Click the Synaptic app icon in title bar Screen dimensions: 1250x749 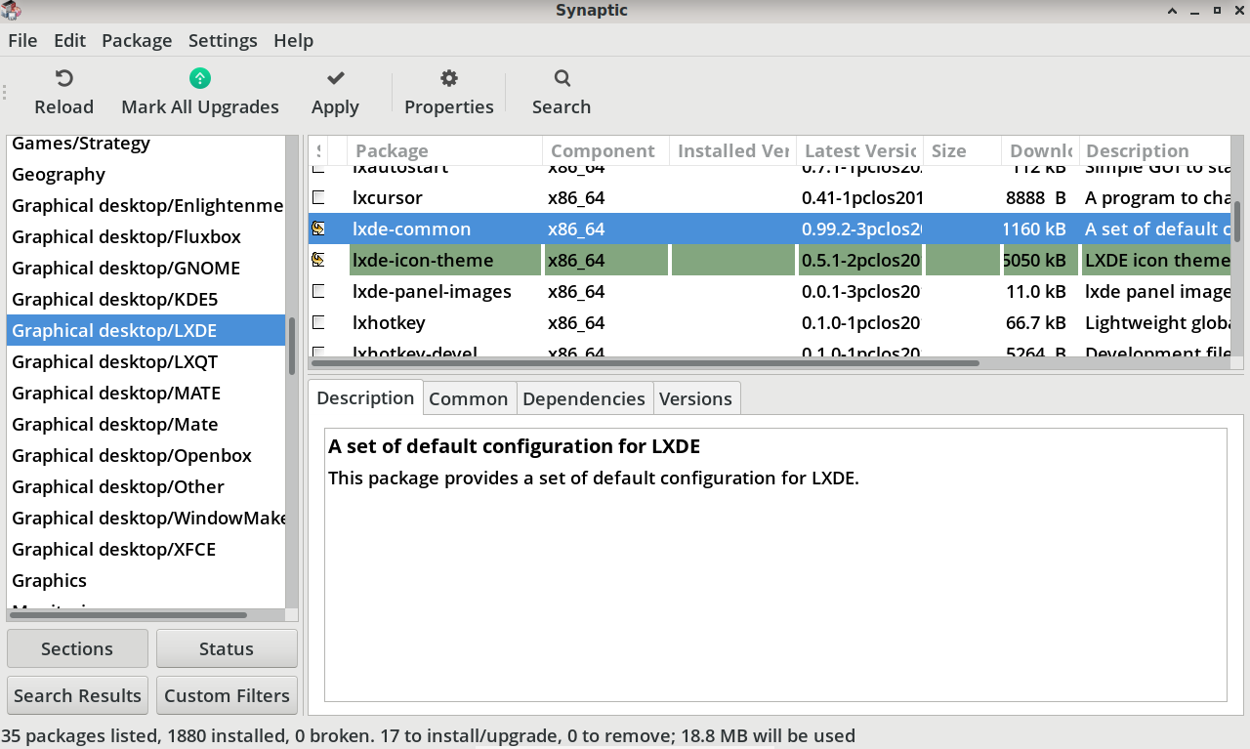[12, 11]
